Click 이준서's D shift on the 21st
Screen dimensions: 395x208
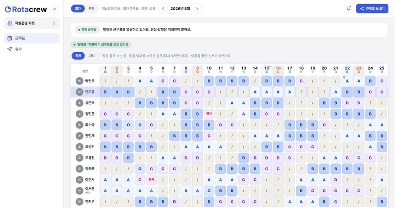(336, 180)
